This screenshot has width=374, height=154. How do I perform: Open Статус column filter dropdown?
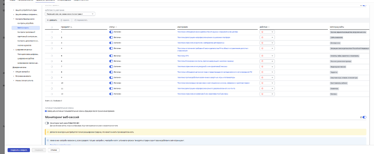pyautogui.click(x=116, y=27)
